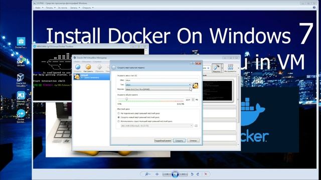Delete the photo with the red X icon

pyautogui.click(x=206, y=174)
